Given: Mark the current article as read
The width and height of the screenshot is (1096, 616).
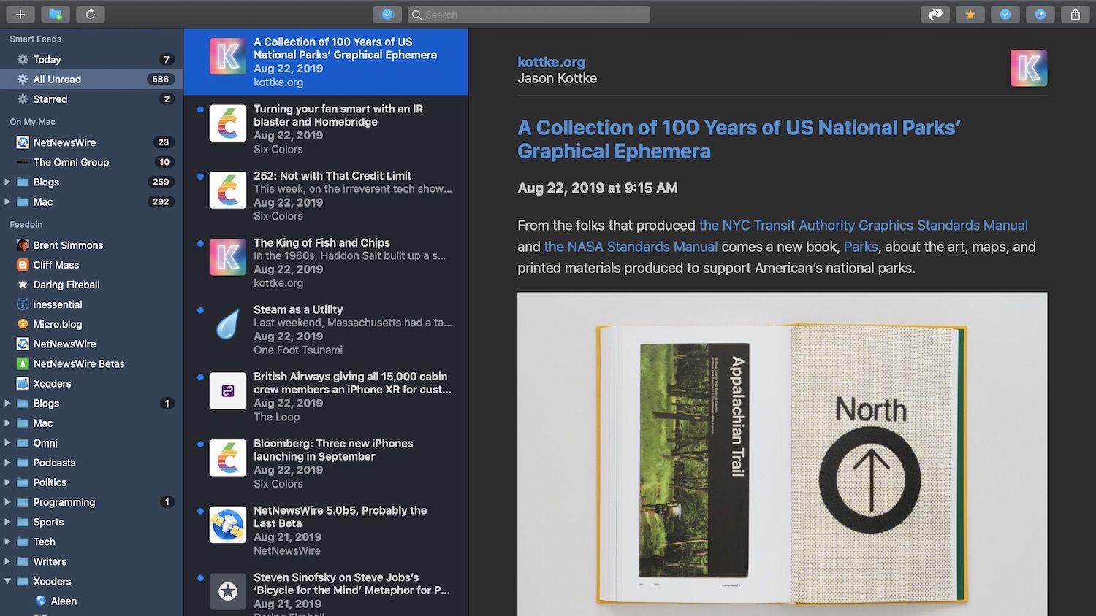Looking at the screenshot, I should coord(1005,14).
